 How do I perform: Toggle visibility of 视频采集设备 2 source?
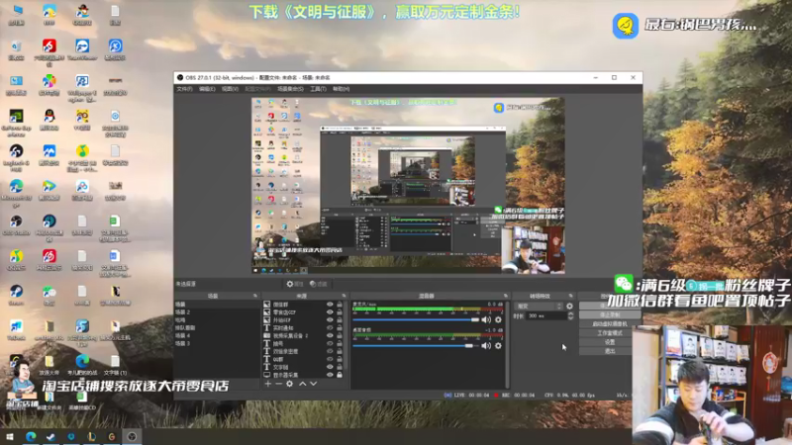[330, 335]
